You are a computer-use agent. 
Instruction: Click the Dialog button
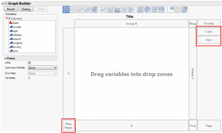point(26,9)
